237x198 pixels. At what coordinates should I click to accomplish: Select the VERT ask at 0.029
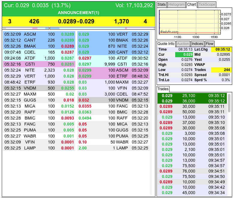113,34
